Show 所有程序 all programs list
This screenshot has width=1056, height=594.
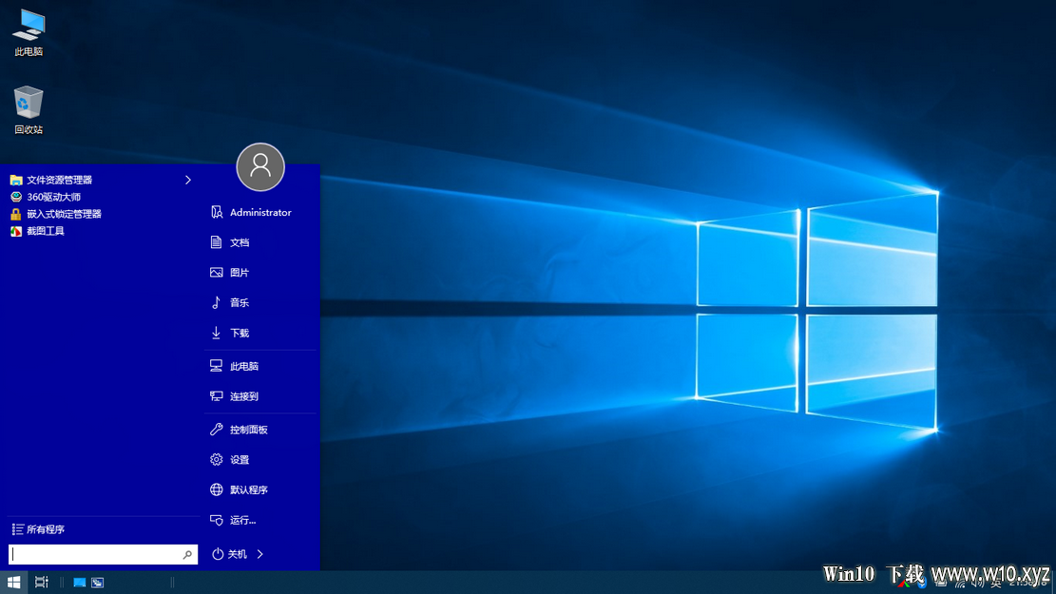(x=38, y=529)
